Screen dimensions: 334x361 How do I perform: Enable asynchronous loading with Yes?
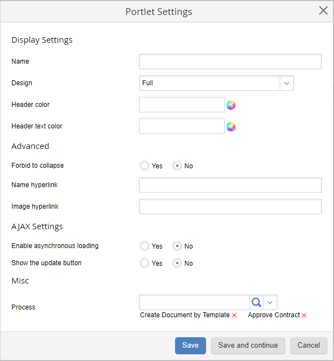click(x=145, y=246)
